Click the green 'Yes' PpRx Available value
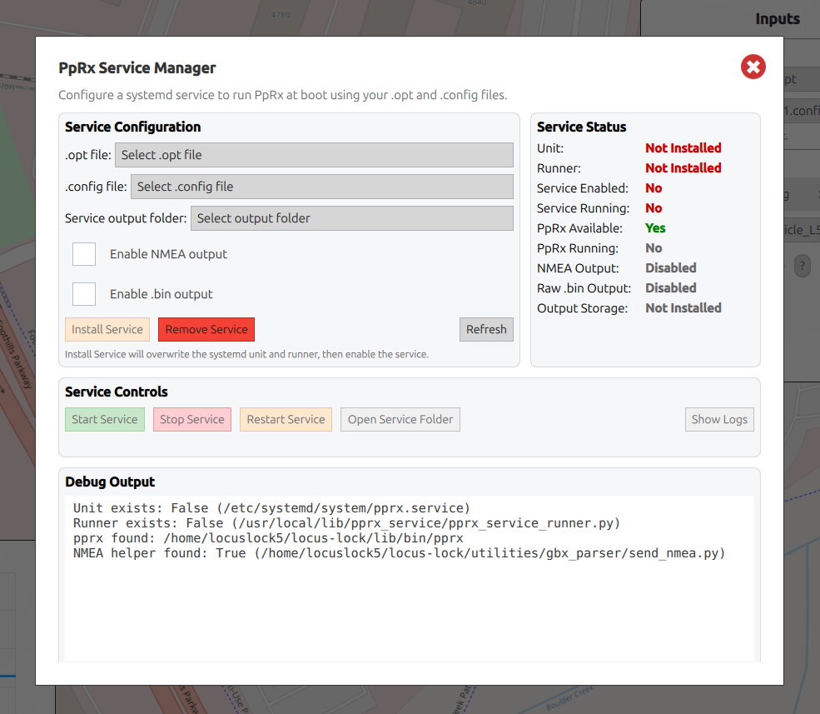This screenshot has width=820, height=714. 655,228
